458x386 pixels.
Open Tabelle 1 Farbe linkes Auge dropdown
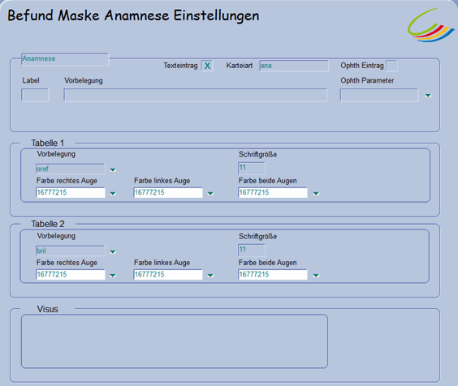pyautogui.click(x=210, y=194)
